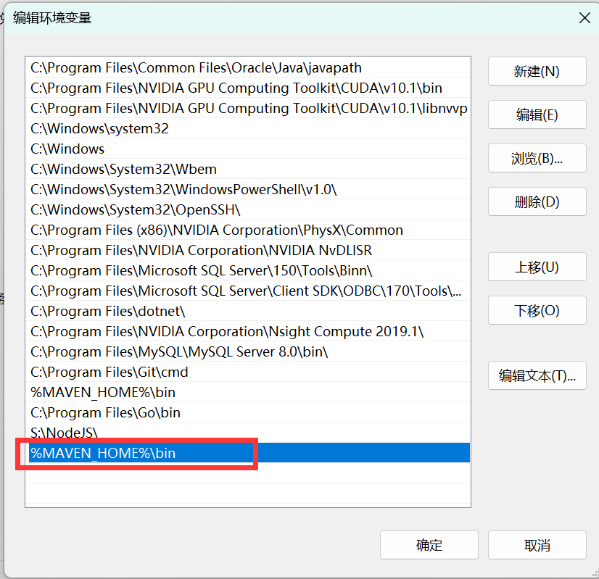The height and width of the screenshot is (579, 599).
Task: Select SQL Server\150\Tools\Binn\ entry
Action: tap(248, 270)
